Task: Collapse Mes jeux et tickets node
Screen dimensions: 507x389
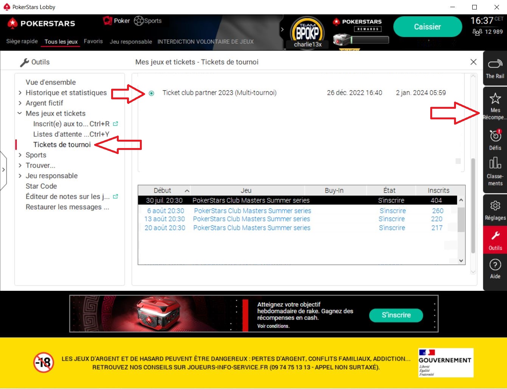Action: tap(20, 113)
